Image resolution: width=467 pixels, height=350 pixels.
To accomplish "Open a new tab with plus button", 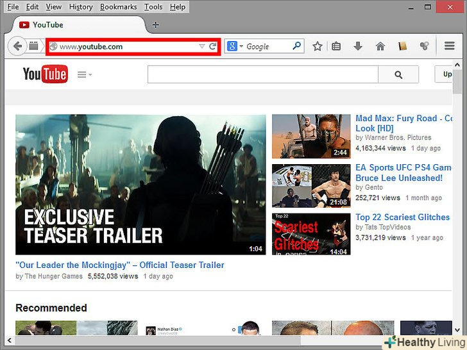I will [155, 25].
